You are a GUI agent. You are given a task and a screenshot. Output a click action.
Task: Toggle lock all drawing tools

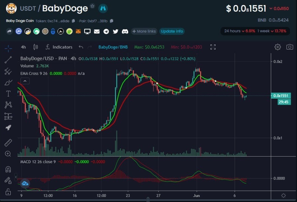click(8, 192)
